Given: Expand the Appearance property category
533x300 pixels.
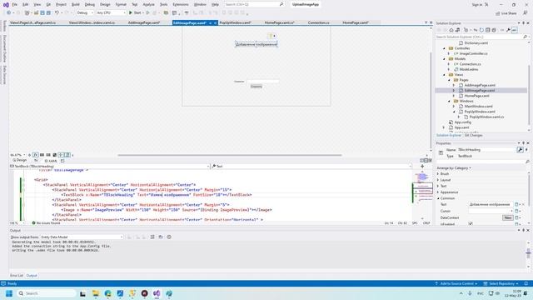Looking at the screenshot, I should 438,192.
